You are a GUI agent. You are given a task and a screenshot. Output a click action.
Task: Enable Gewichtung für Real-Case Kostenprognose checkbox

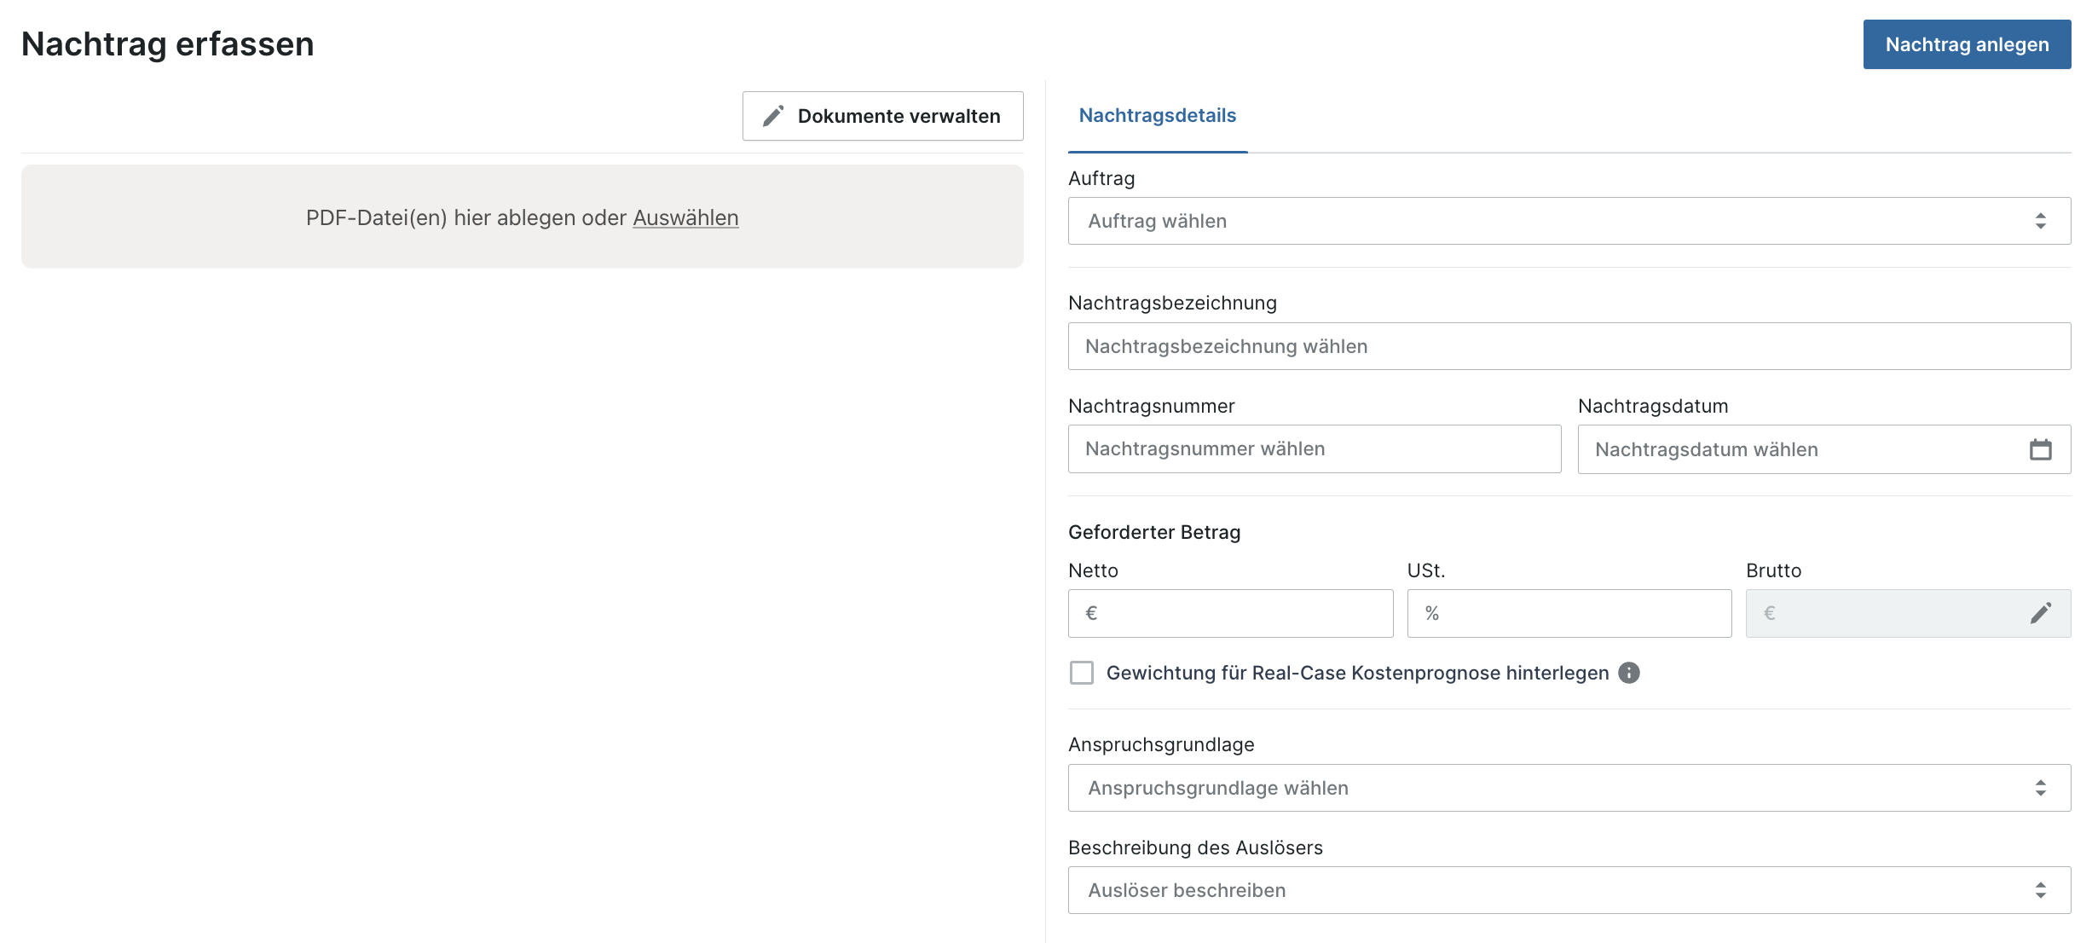pos(1082,673)
